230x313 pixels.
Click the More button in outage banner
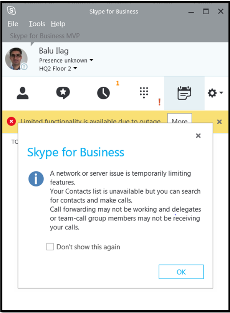pyautogui.click(x=179, y=119)
